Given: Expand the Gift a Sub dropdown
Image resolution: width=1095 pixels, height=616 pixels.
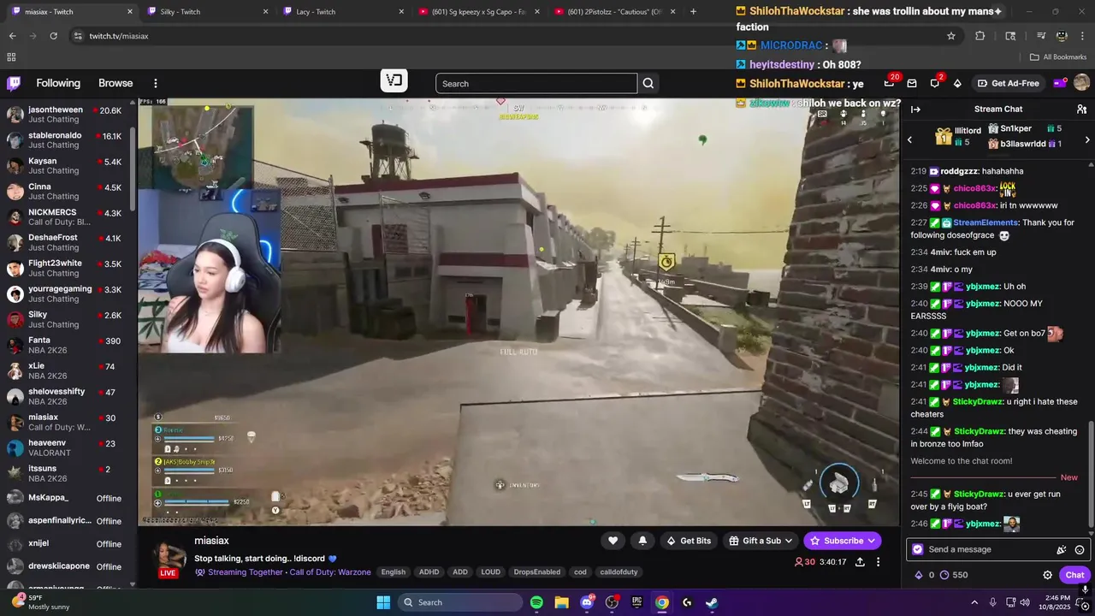Looking at the screenshot, I should click(789, 541).
